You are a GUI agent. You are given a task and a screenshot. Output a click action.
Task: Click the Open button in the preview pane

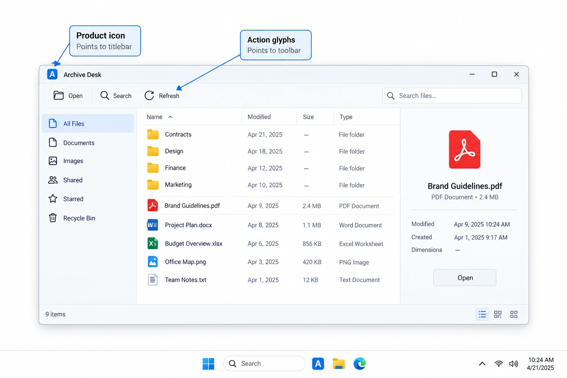465,278
